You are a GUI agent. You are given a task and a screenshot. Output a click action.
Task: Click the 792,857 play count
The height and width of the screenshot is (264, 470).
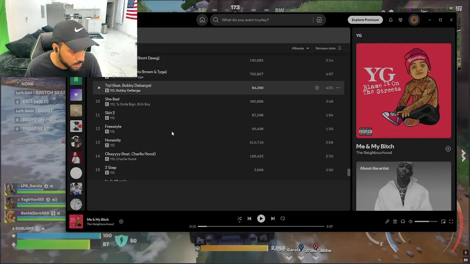[x=256, y=74]
